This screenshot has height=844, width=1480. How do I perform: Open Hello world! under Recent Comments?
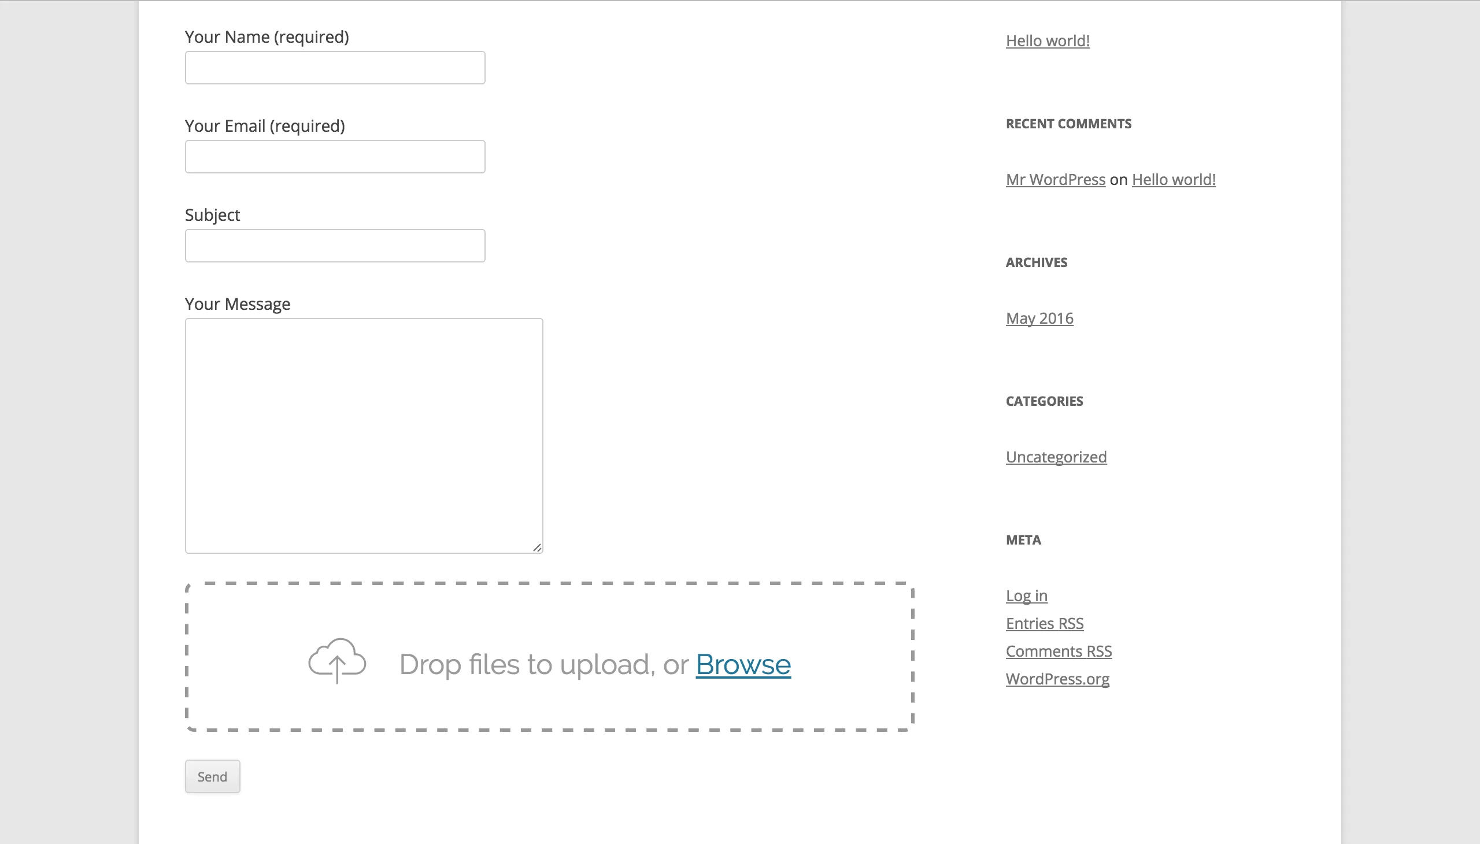1173,179
